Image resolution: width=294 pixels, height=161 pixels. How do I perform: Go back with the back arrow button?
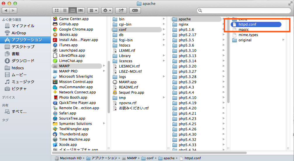coord(6,10)
